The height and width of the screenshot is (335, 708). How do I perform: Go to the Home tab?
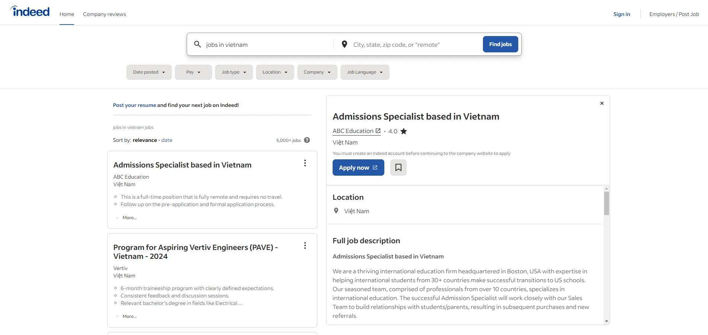[x=67, y=14]
